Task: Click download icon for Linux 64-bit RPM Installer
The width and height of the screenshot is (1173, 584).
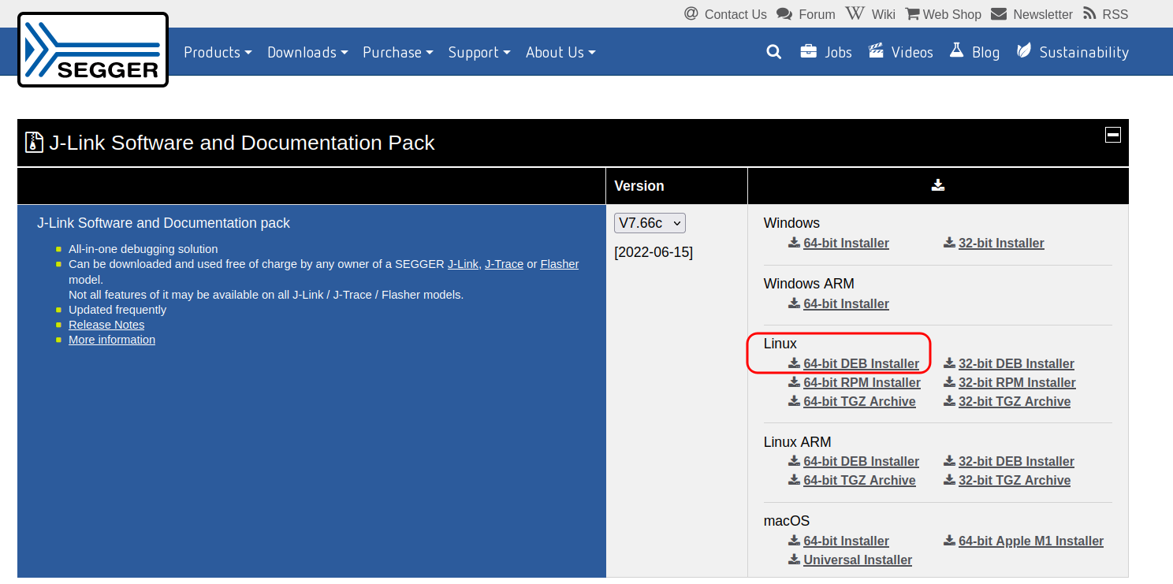Action: (x=795, y=382)
